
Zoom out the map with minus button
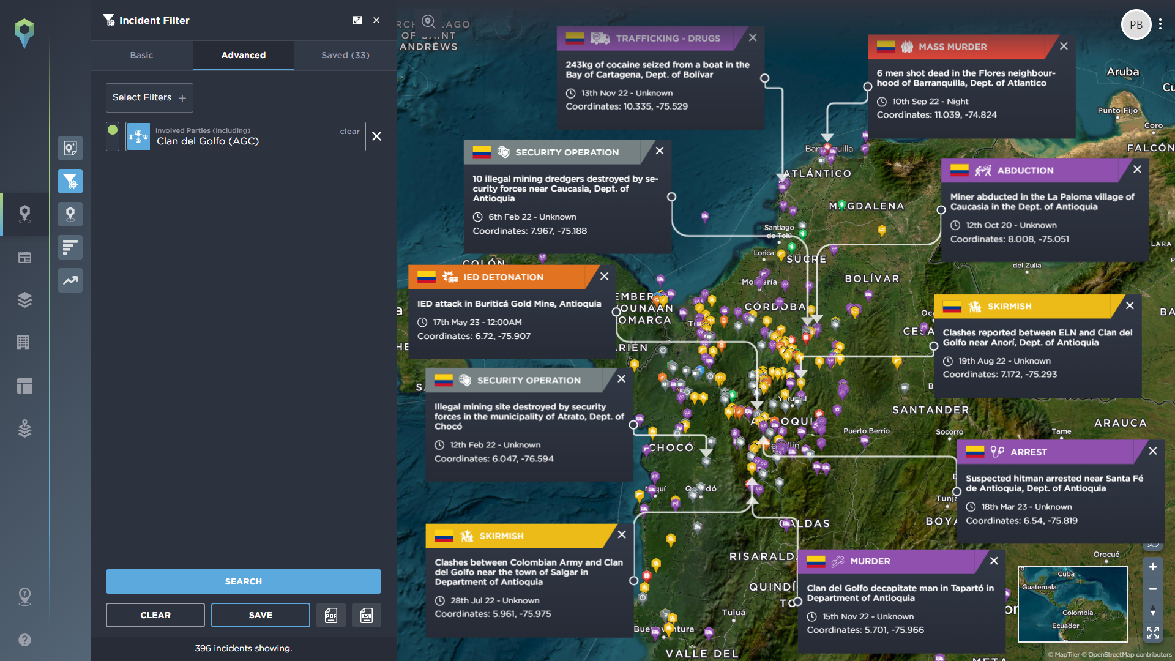pos(1153,589)
